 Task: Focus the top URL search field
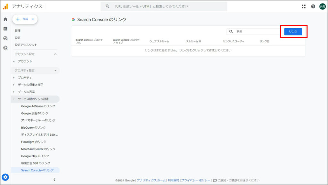(164, 6)
